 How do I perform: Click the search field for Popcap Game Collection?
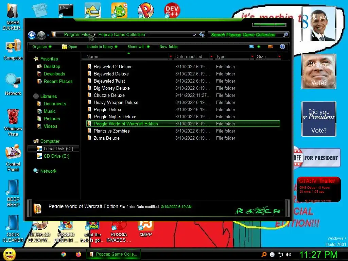tap(245, 35)
